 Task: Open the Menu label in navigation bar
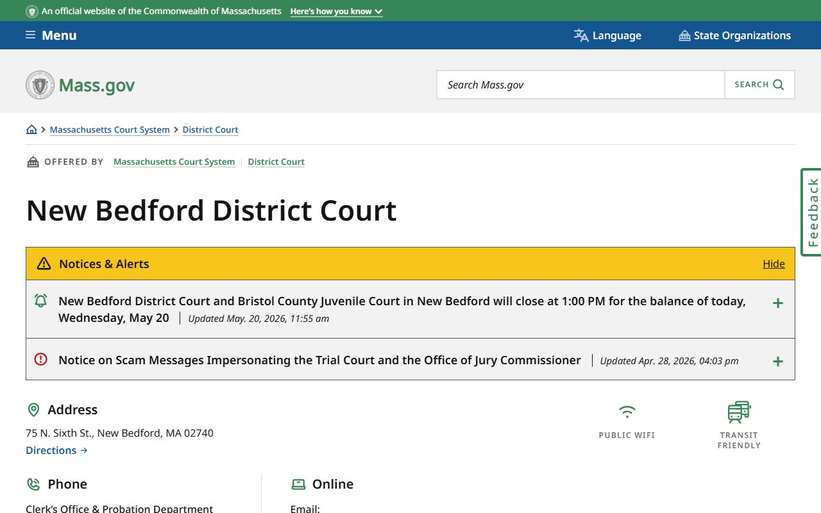click(x=59, y=35)
